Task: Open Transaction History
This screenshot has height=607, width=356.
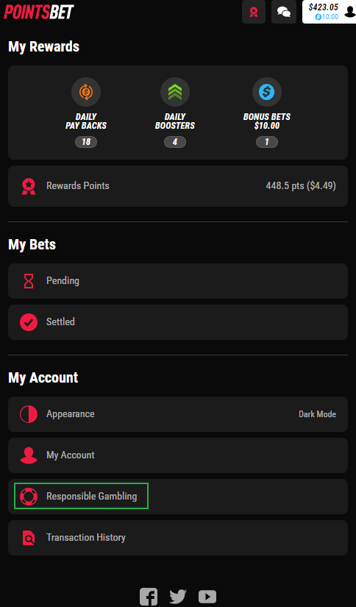Action: coord(178,538)
